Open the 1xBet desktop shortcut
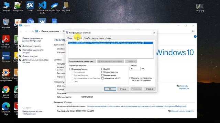 click(x=30, y=6)
